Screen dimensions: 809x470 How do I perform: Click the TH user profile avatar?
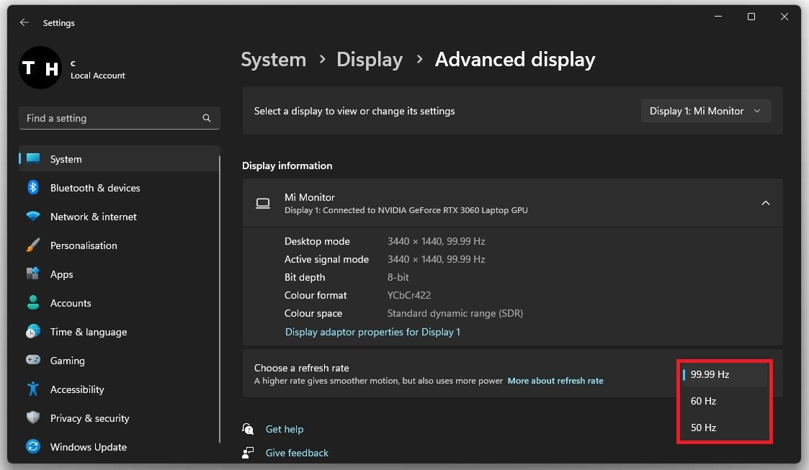tap(40, 68)
